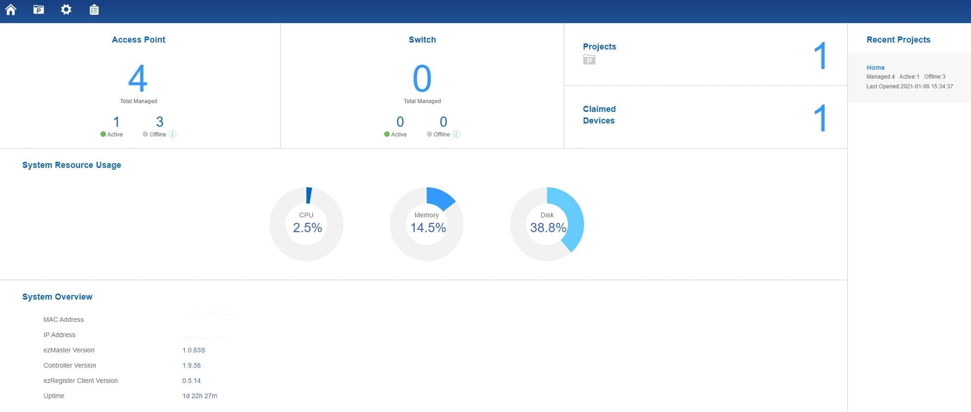
Task: Click the Switch total managed number 0
Action: (422, 79)
